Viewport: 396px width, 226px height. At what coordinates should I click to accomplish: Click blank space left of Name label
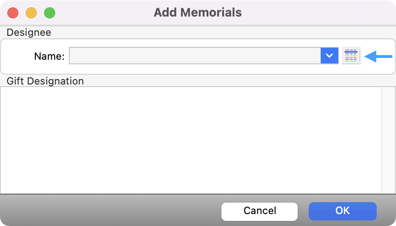(17, 56)
